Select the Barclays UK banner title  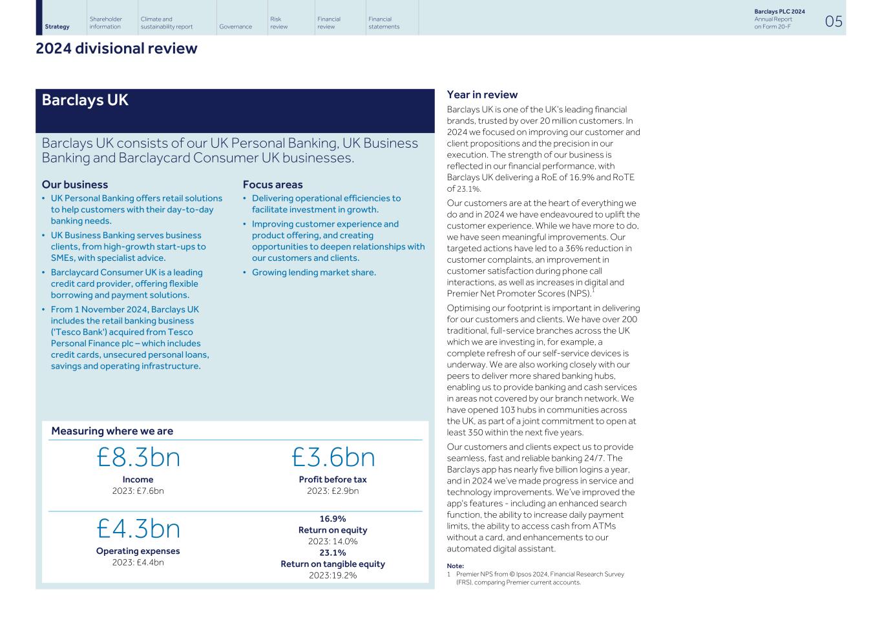[85, 100]
